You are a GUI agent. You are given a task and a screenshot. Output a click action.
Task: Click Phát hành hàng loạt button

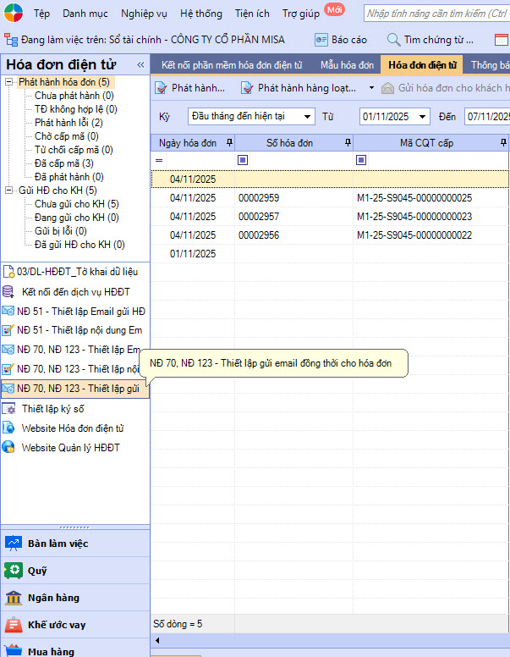click(x=307, y=88)
